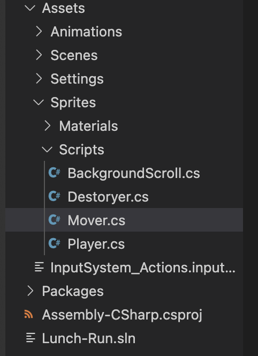Expand the Settings folder chevron
The width and height of the screenshot is (258, 356).
click(x=39, y=79)
